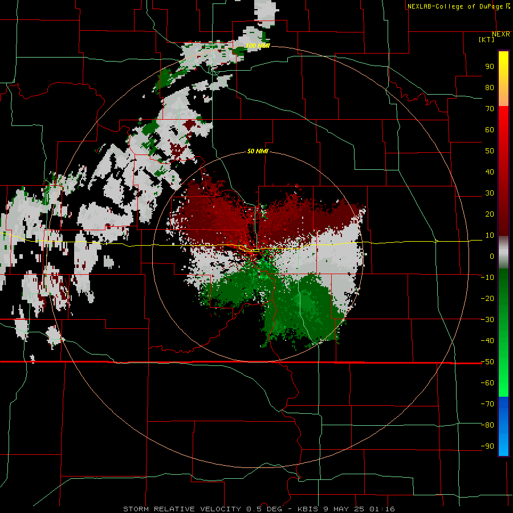Click the 0 value on velocity legend
Viewport: 513px width, 513px height.
coord(491,256)
